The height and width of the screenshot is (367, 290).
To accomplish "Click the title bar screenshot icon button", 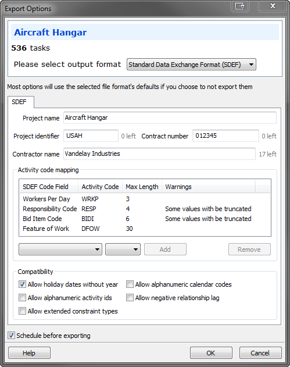I will tap(240, 6).
